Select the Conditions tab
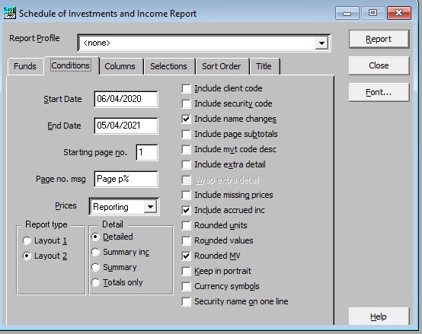Image resolution: width=422 pixels, height=334 pixels. tap(71, 65)
